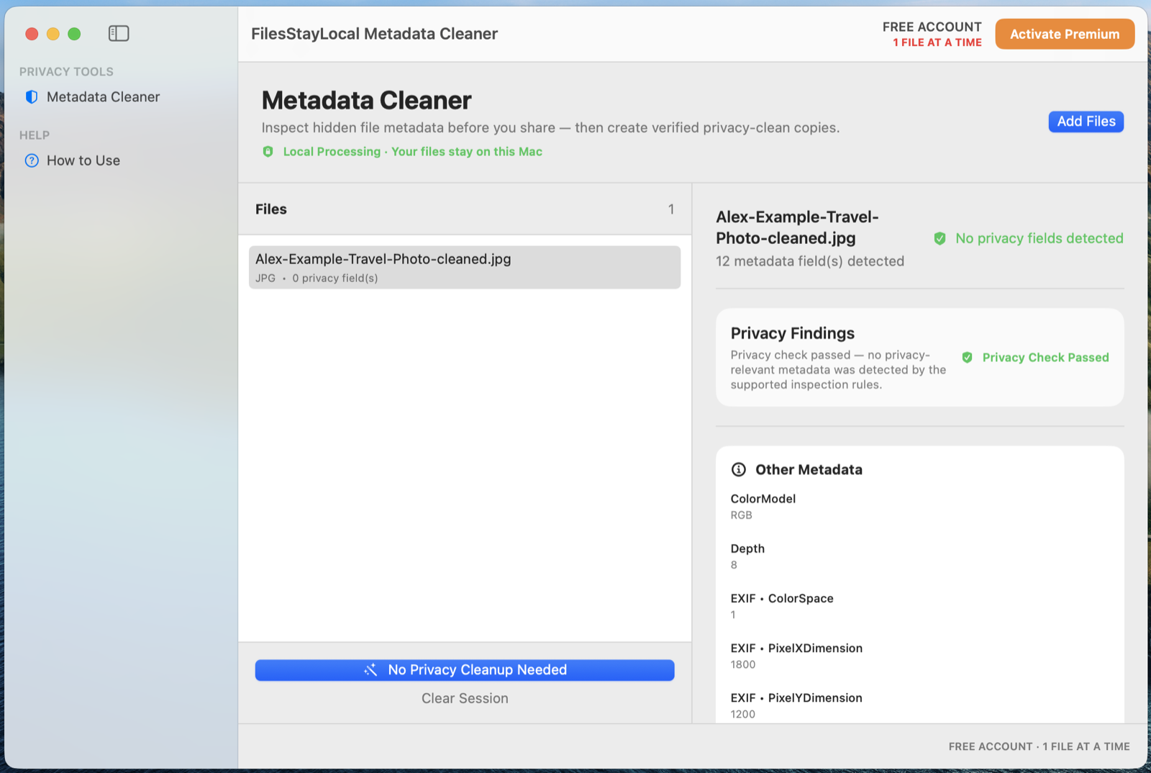Click the No privacy fields detected status

[x=1039, y=238]
